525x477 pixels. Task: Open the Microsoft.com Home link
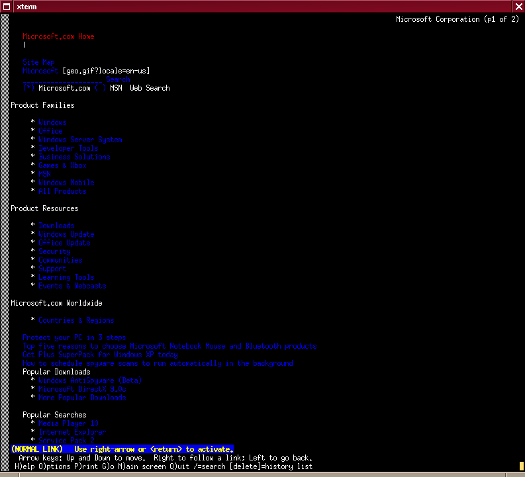pyautogui.click(x=58, y=37)
